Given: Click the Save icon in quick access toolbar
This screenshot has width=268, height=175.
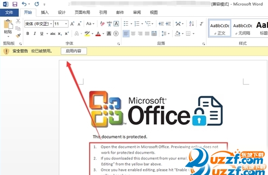Looking at the screenshot, I should (15, 4).
